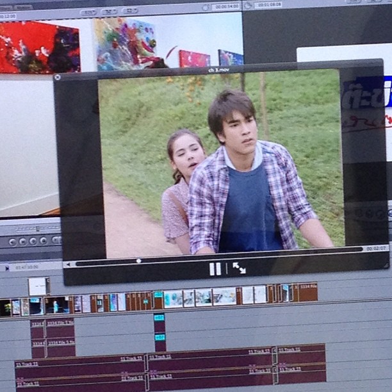The height and width of the screenshot is (392, 392).
Task: Click the 00:02:07 time readout in the movie player
Action: click(x=376, y=249)
